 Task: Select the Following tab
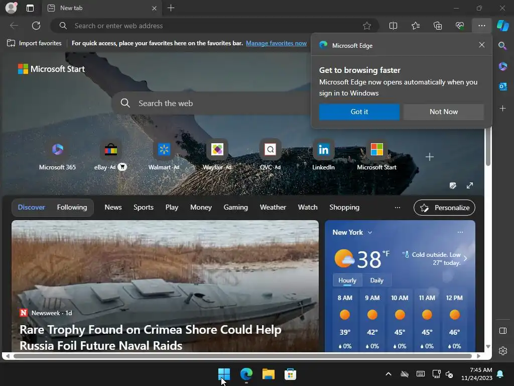click(x=72, y=208)
